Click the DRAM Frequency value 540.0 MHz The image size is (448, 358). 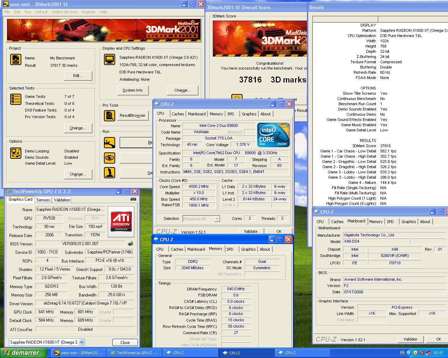(236, 289)
